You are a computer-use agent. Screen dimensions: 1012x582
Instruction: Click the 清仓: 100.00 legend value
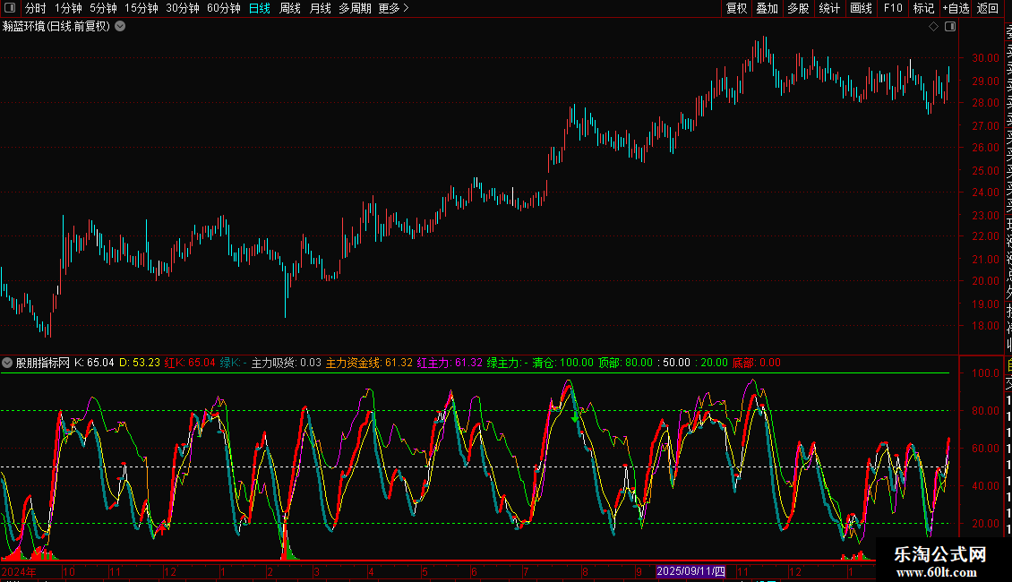[x=562, y=363]
